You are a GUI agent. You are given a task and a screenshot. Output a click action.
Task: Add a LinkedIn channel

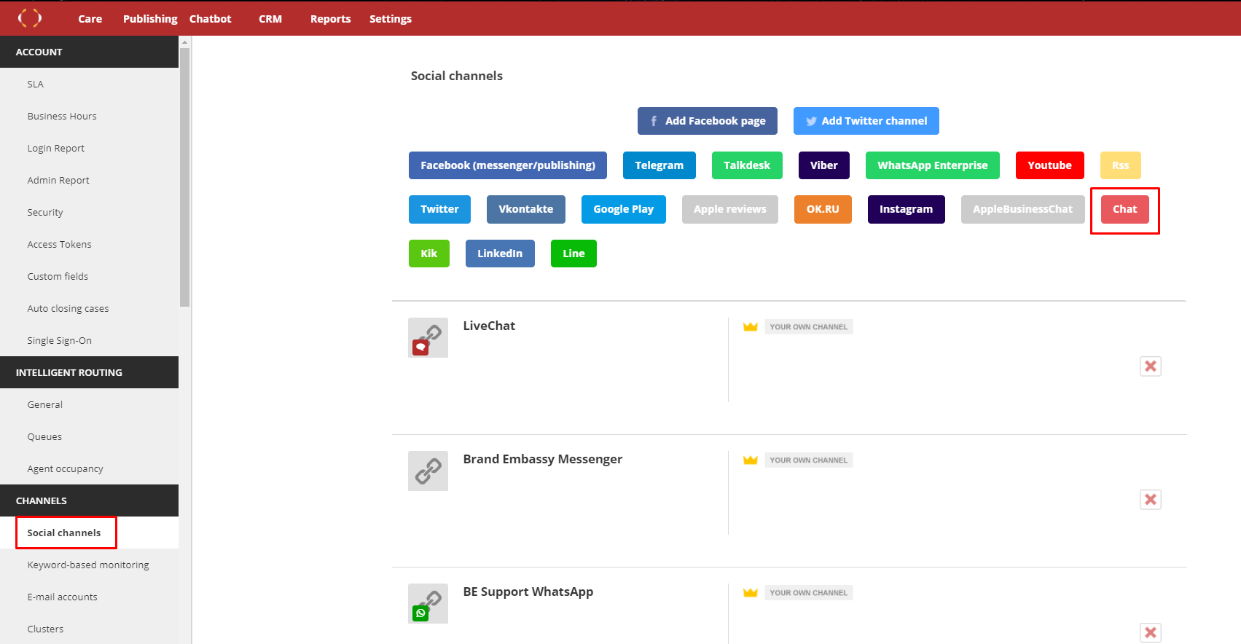[500, 254]
